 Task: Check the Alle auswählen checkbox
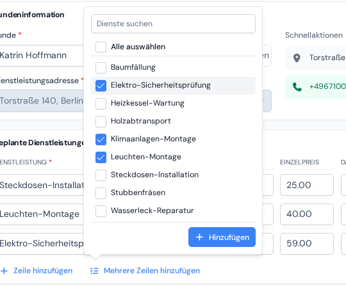101,47
